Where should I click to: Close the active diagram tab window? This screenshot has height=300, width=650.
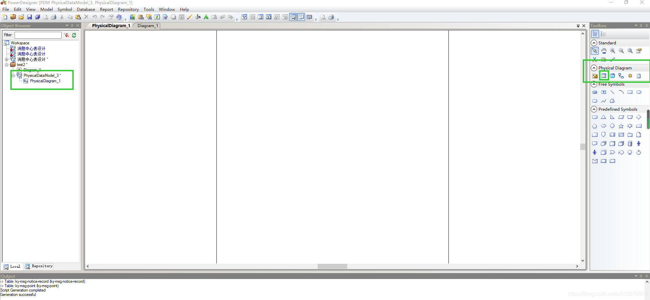click(584, 26)
